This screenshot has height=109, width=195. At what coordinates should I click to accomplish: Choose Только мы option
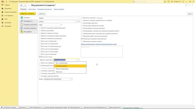coord(70,72)
